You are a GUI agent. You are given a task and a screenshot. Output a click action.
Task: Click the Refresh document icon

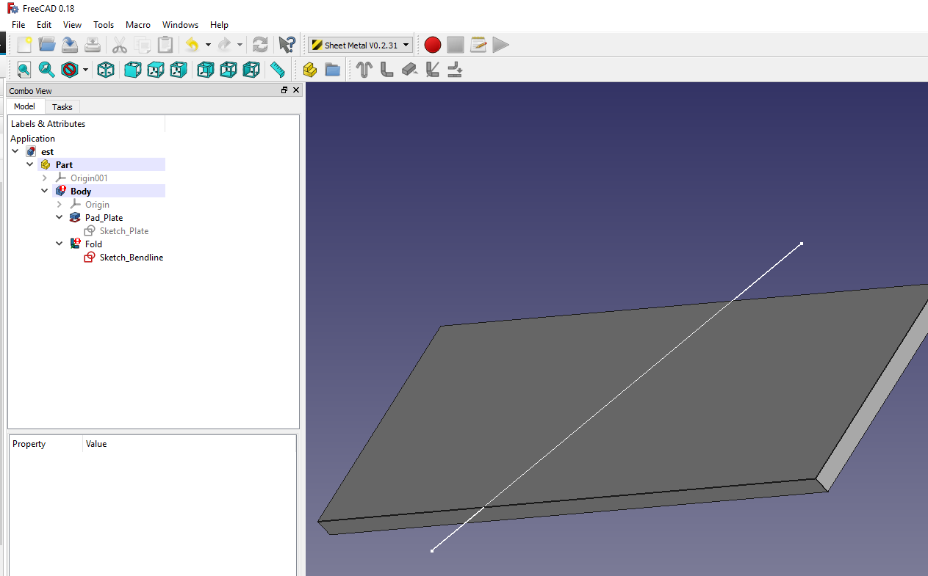tap(260, 45)
